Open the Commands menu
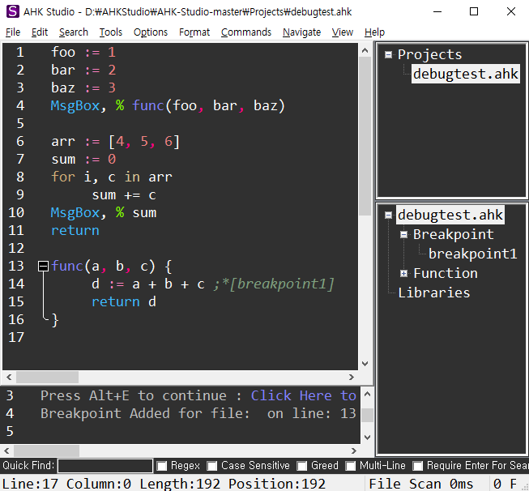The height and width of the screenshot is (491, 529). pyautogui.click(x=246, y=32)
